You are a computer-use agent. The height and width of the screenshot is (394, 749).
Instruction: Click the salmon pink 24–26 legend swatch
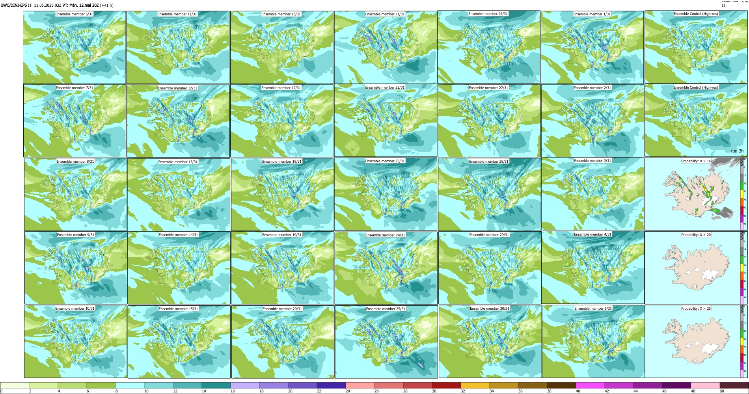pos(360,385)
